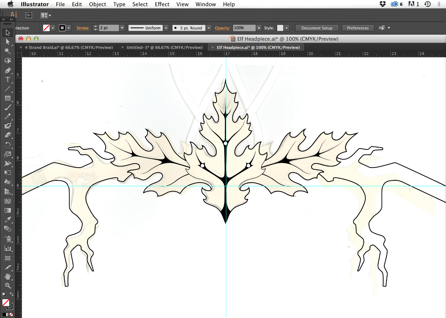446x318 pixels.
Task: Click the Opacity link in control bar
Action: tap(222, 28)
